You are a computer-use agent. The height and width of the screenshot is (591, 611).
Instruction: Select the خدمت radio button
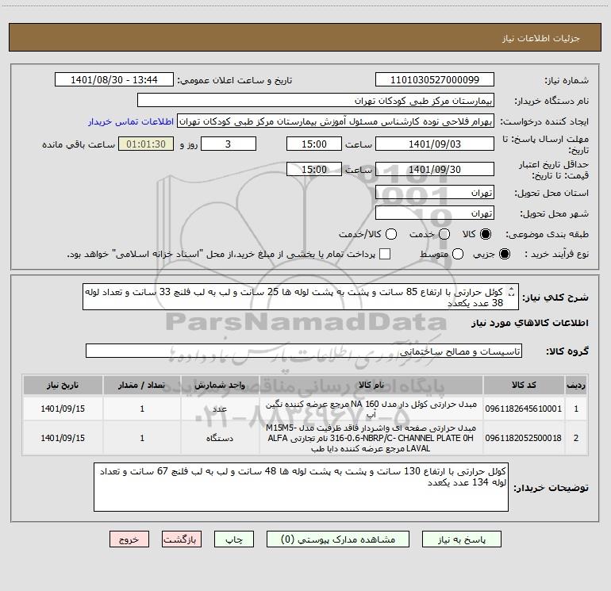click(444, 234)
